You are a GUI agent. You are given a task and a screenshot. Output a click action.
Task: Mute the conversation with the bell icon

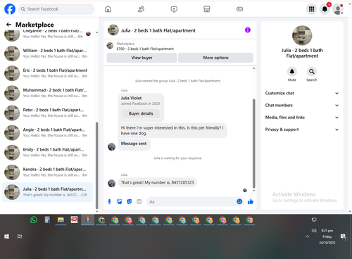pos(292,72)
